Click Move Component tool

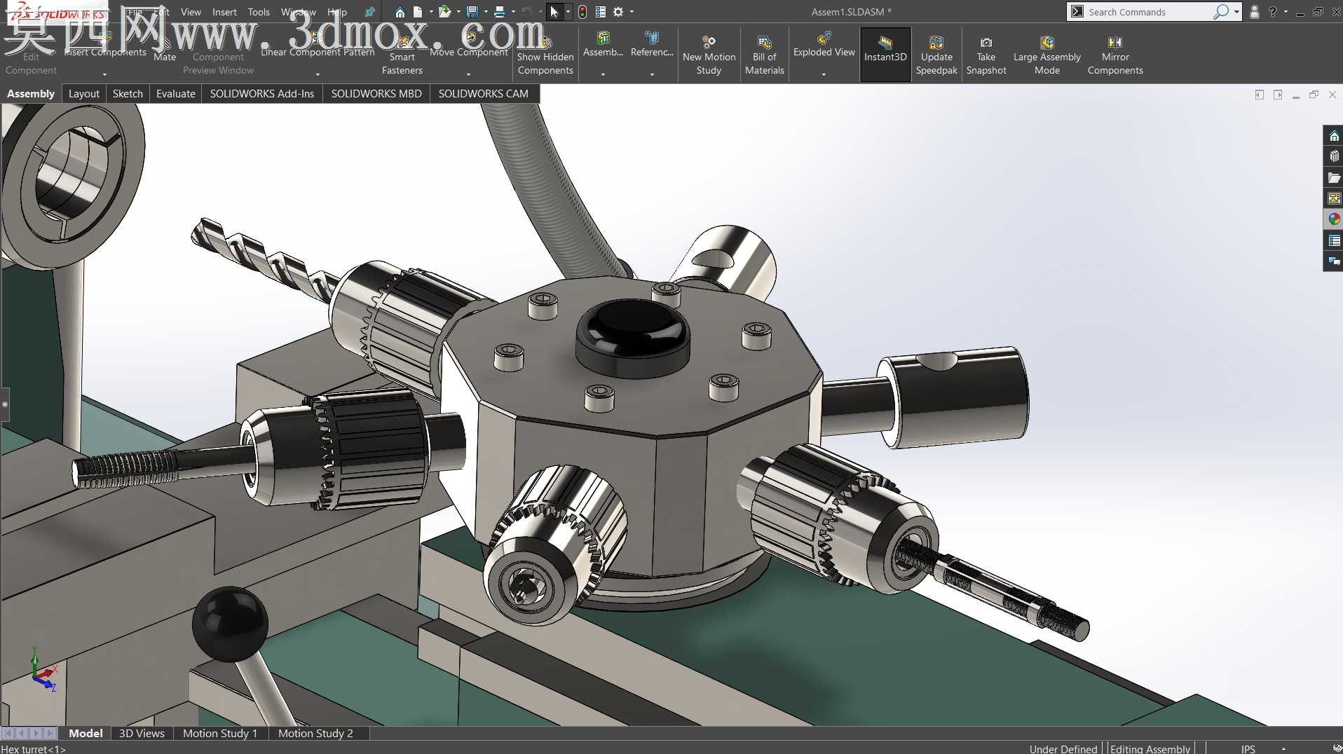click(468, 46)
